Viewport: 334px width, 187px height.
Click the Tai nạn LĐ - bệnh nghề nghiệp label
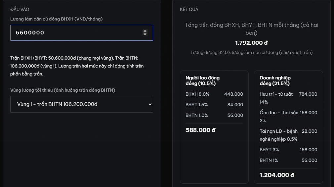pos(279,135)
